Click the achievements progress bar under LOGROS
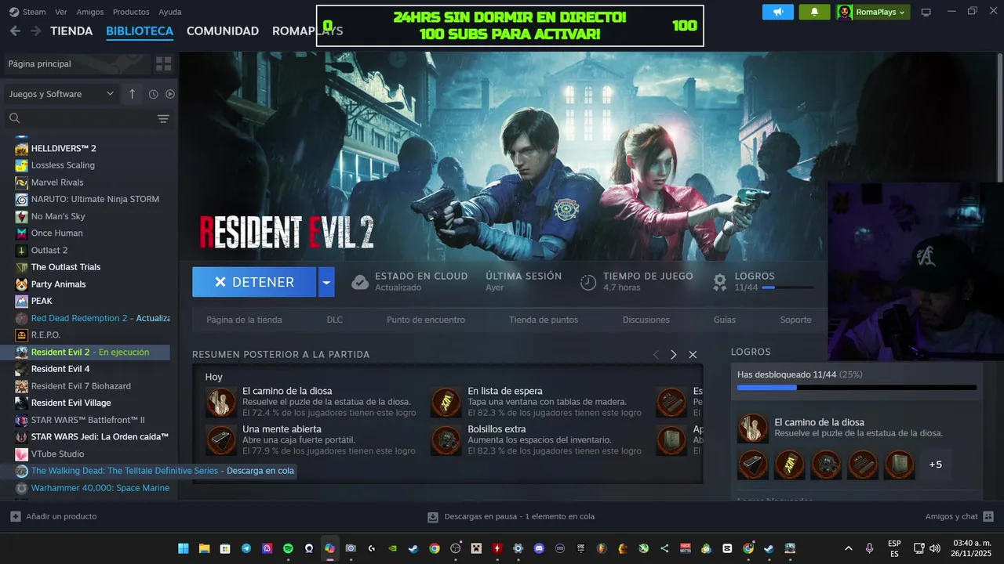Viewport: 1004px width, 564px height. (788, 287)
